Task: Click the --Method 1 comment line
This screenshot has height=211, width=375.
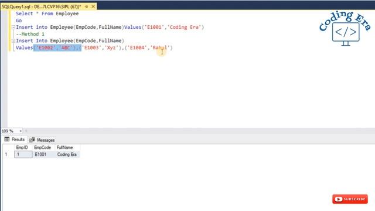Action: [x=30, y=34]
